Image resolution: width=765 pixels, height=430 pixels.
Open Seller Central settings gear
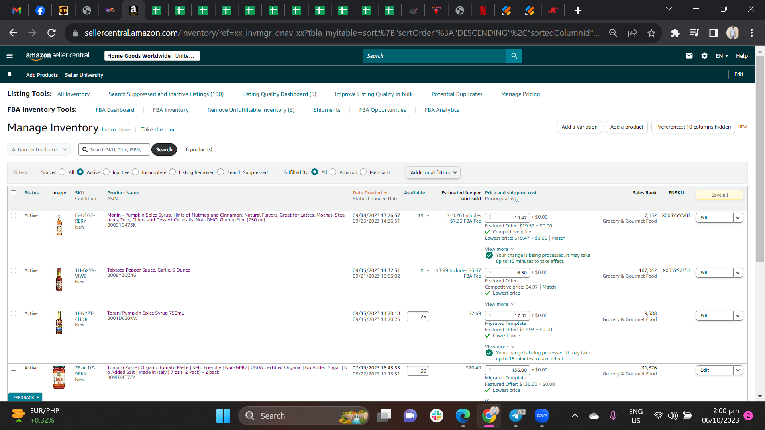tap(704, 56)
